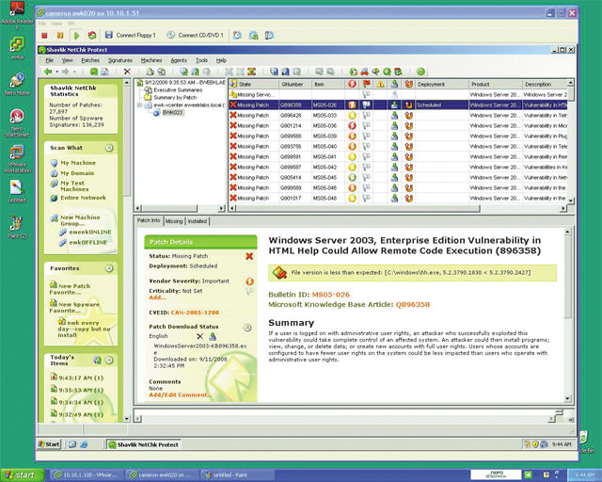Select the EWK023 machine node

(172, 113)
